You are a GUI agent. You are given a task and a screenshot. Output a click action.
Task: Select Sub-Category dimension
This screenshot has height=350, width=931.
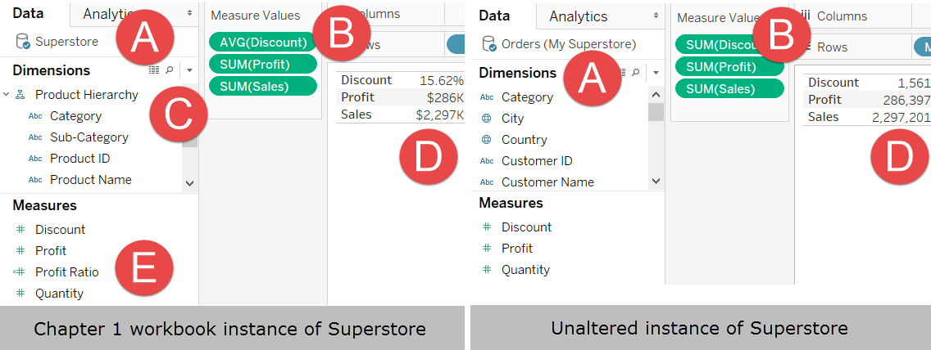point(89,137)
